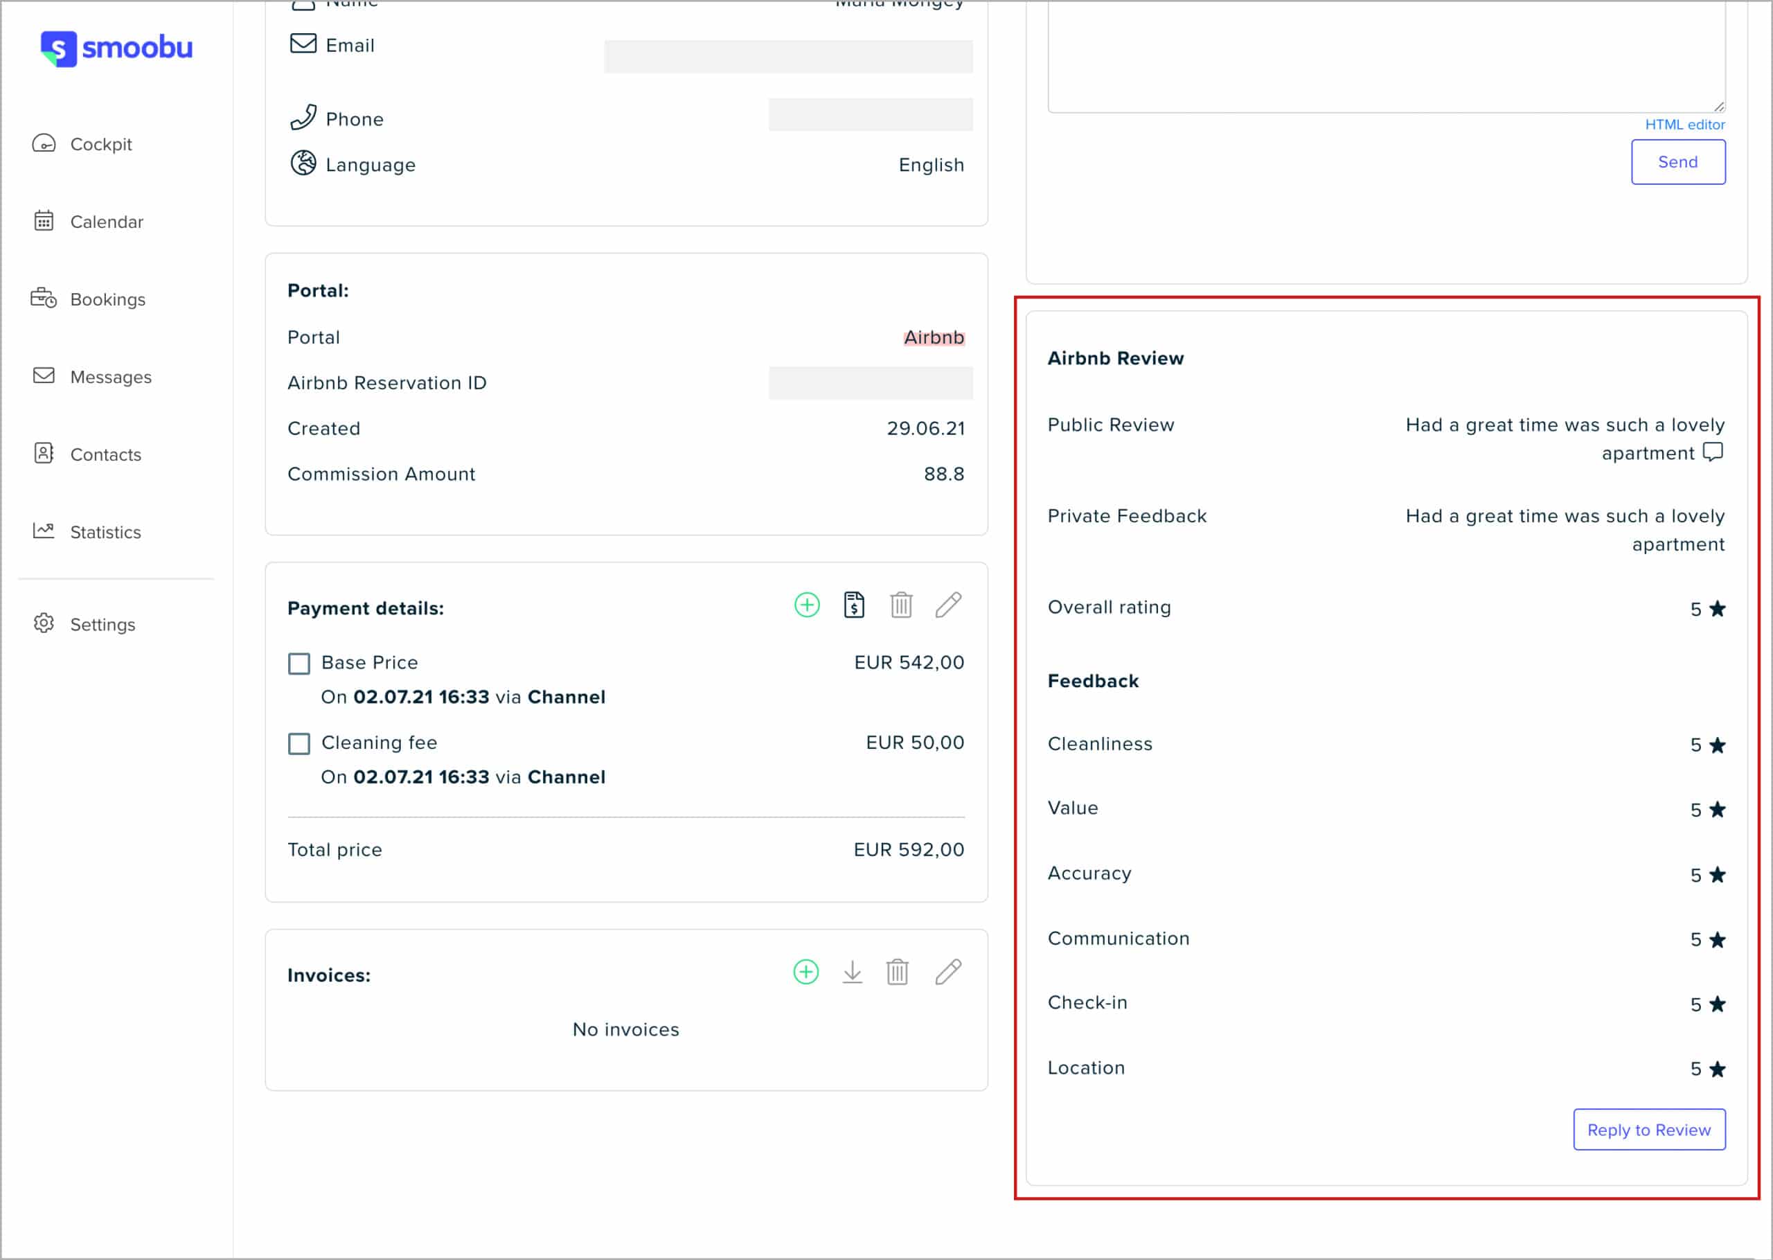This screenshot has height=1260, width=1773.
Task: Click add invoice icon
Action: 807,973
